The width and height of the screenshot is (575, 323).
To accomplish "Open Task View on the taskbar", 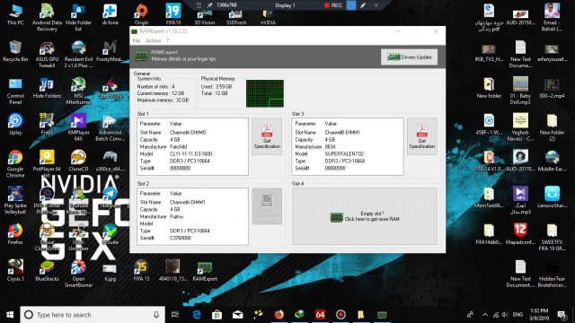I will [x=175, y=315].
